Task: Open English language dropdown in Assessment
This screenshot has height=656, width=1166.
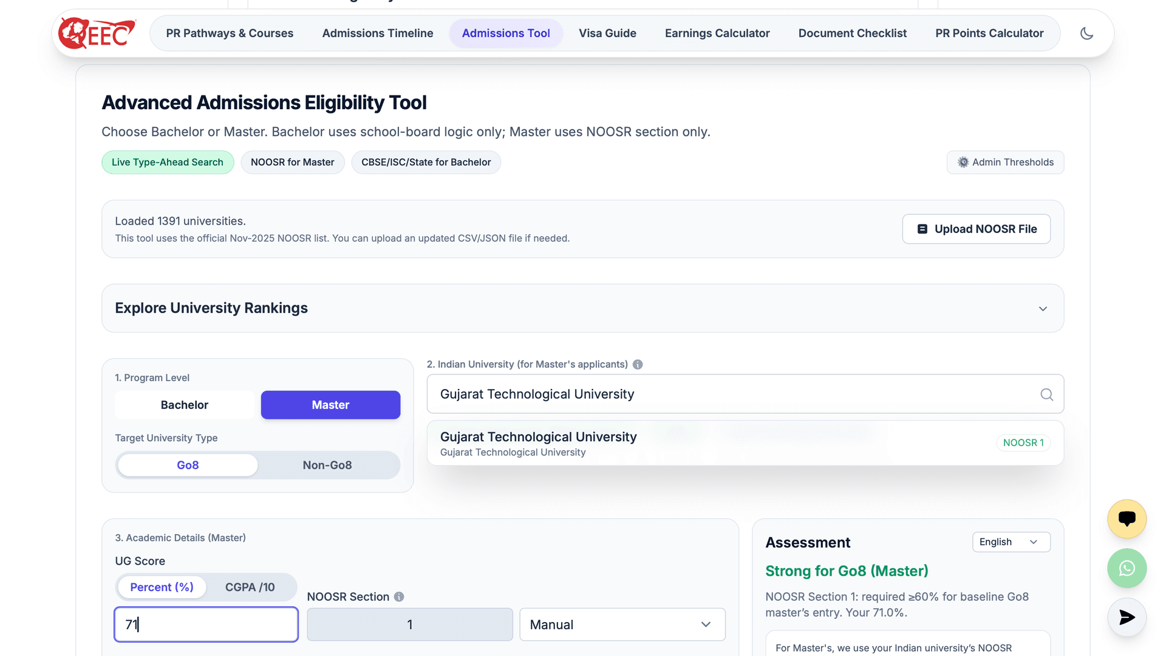Action: click(x=1011, y=542)
